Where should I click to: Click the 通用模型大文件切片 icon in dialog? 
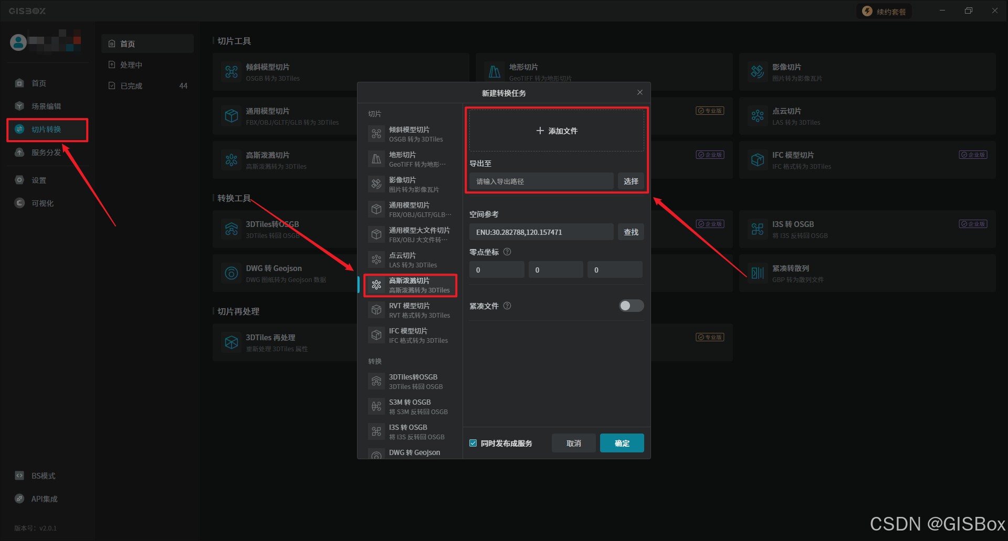click(x=376, y=234)
